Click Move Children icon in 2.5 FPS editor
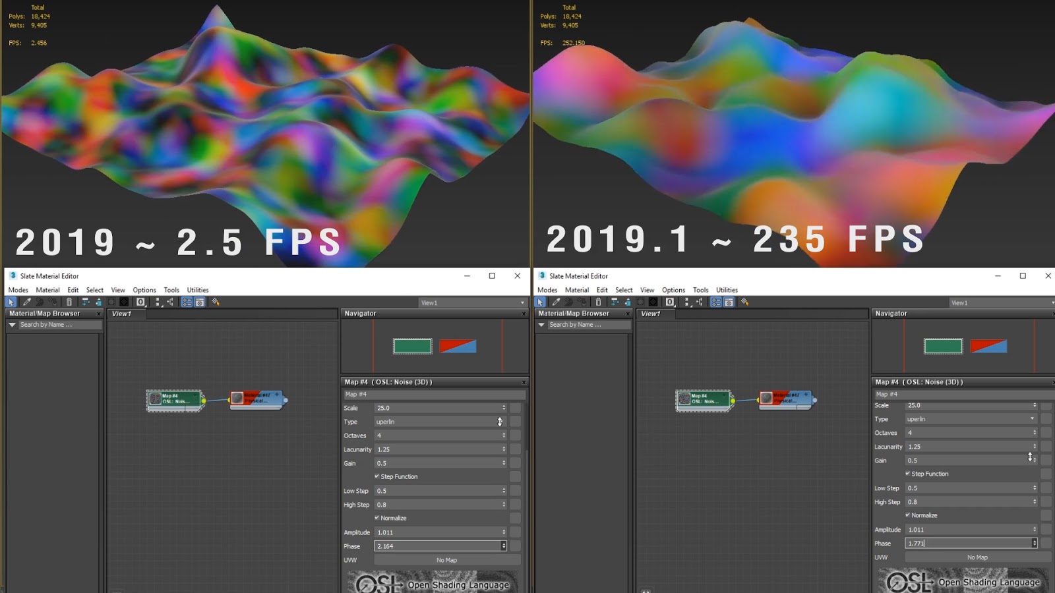This screenshot has width=1055, height=593. click(86, 302)
